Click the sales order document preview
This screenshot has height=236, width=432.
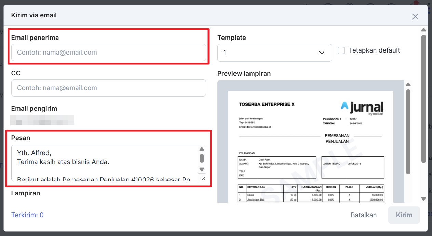(311, 153)
